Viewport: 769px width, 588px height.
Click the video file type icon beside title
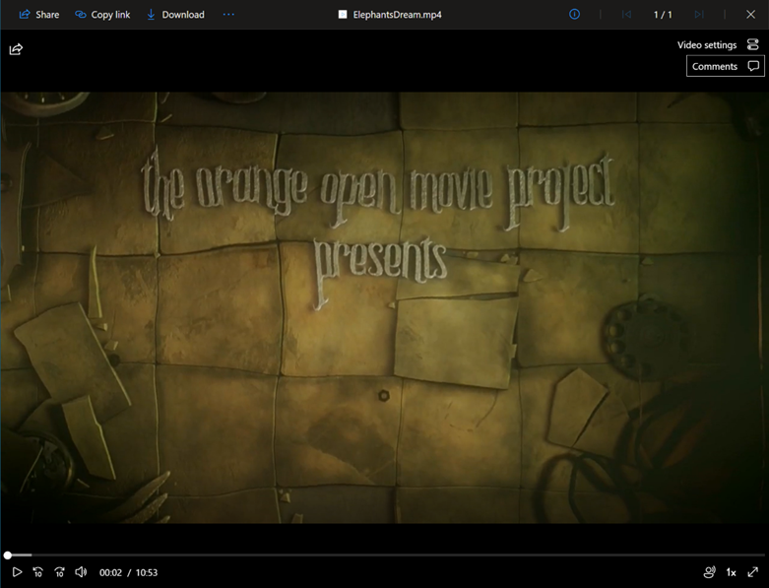click(x=343, y=15)
